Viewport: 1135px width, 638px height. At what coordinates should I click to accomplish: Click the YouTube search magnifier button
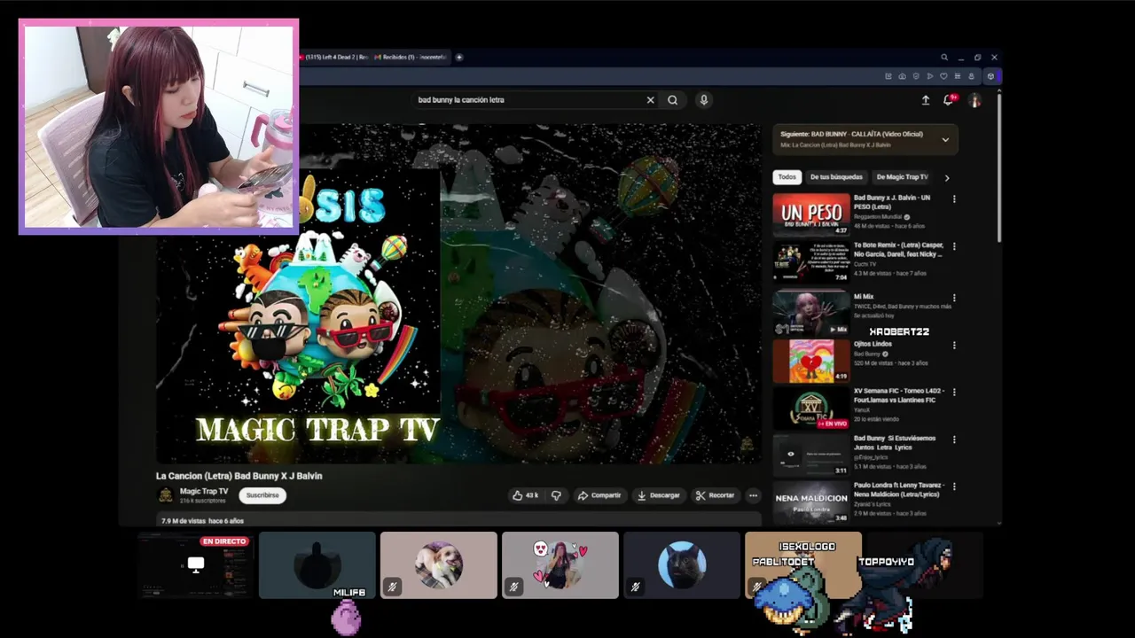point(672,100)
